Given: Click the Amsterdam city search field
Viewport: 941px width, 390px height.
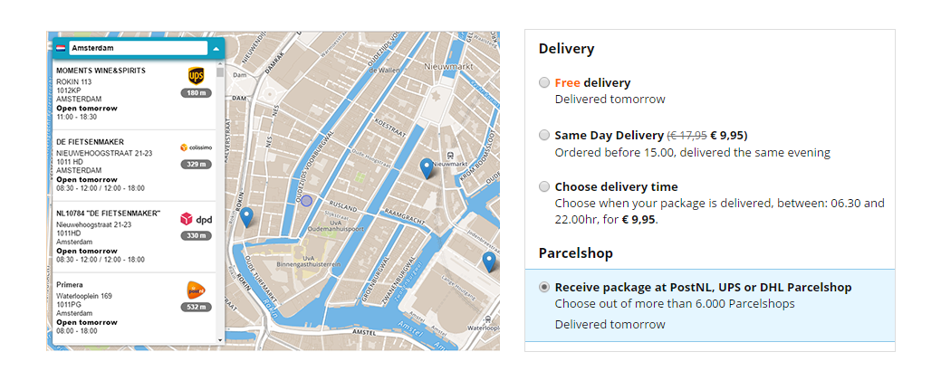Looking at the screenshot, I should coord(138,48).
